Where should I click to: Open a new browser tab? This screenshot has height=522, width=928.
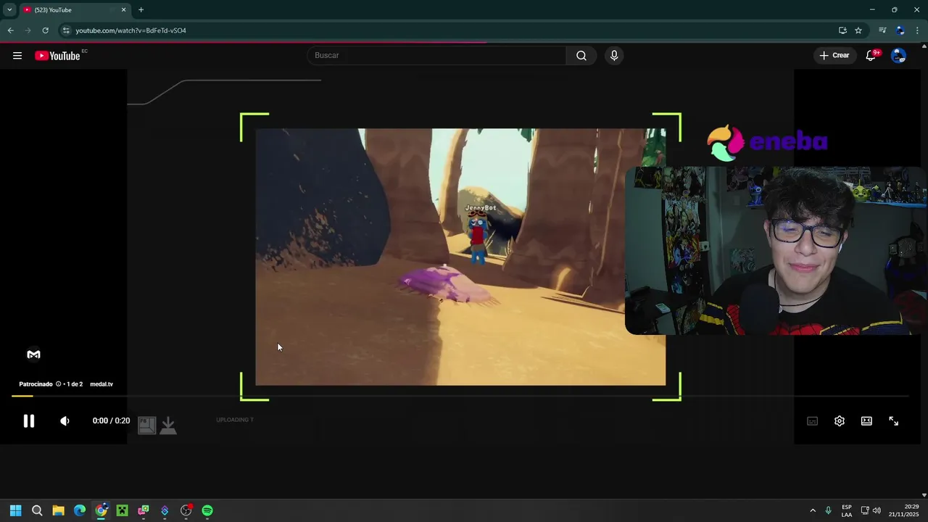coord(141,10)
